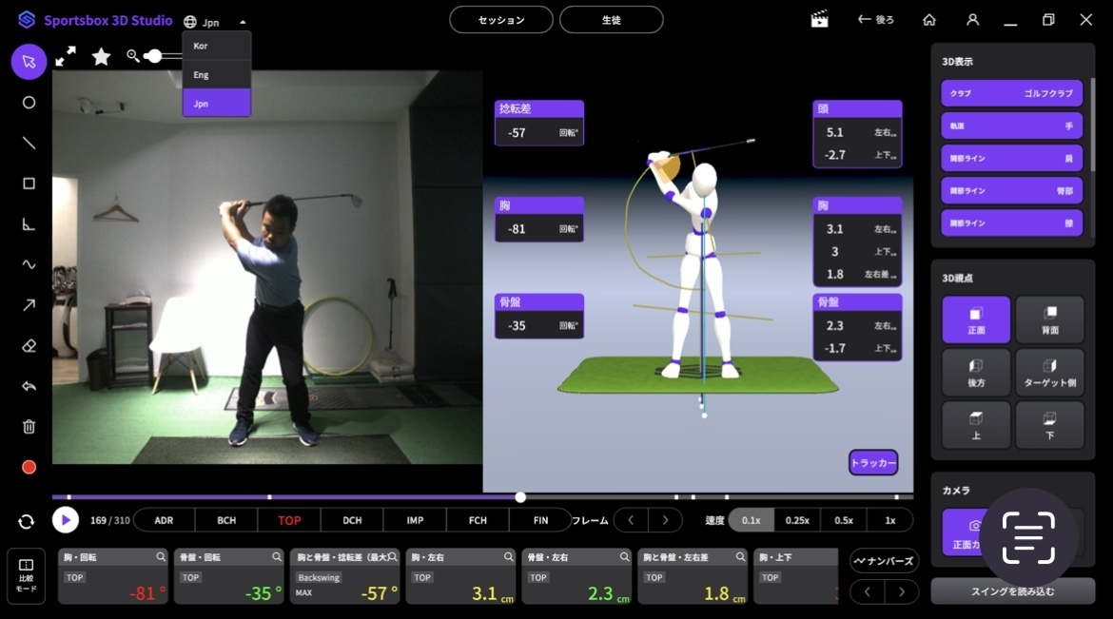This screenshot has height=619, width=1113.
Task: Click the video timeline playhead handle
Action: coord(520,497)
